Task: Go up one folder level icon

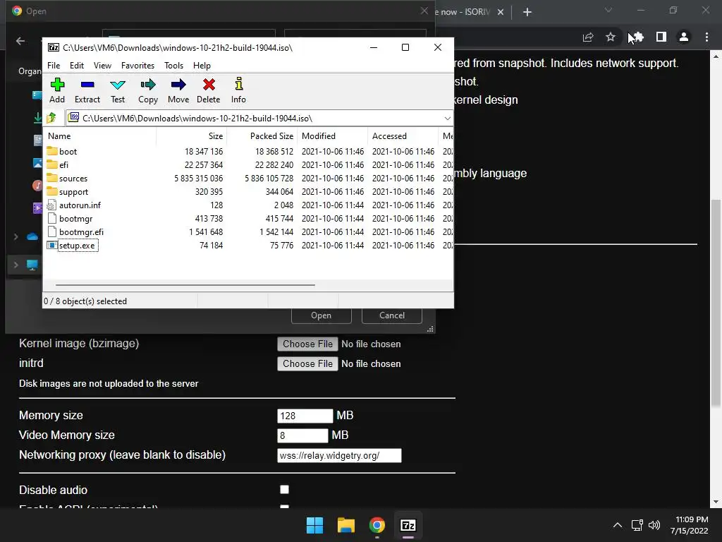Action: [x=51, y=118]
